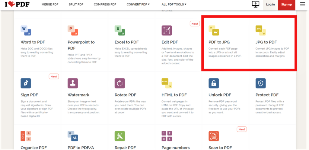Click the Scan to PDF title
The image size is (309, 150).
coord(220,148)
